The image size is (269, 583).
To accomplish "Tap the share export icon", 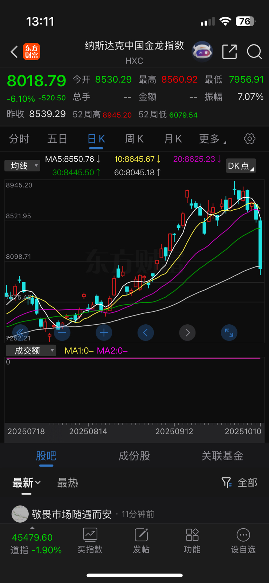I will pyautogui.click(x=229, y=52).
